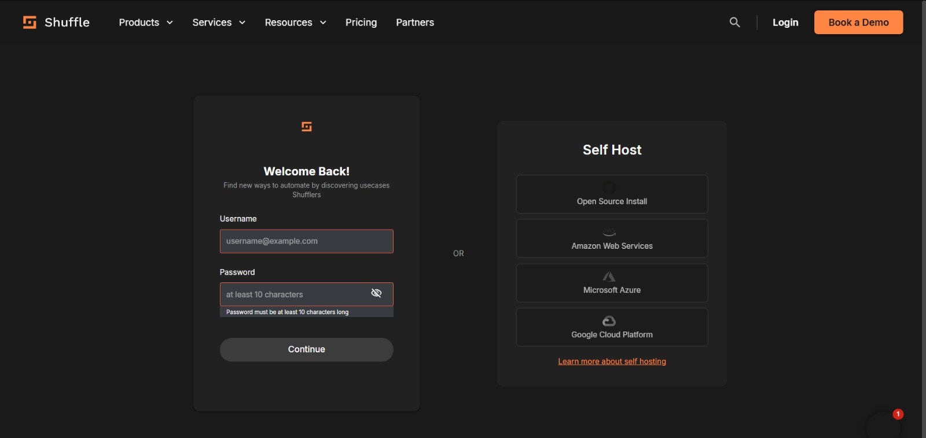This screenshot has height=438, width=926.
Task: Click the Welcome Back! heading
Action: coord(307,171)
